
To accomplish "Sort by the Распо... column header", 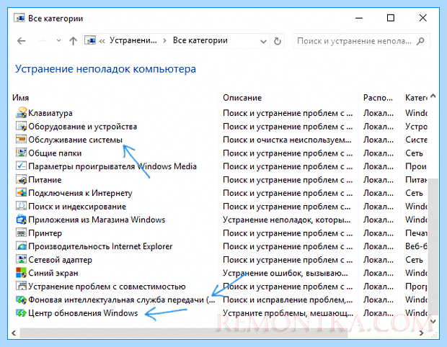I will pyautogui.click(x=378, y=98).
